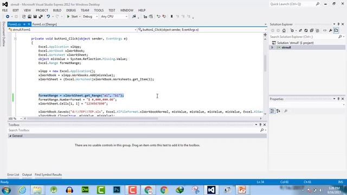Open the Error List tab
347x195 pixels.
click(x=13, y=174)
